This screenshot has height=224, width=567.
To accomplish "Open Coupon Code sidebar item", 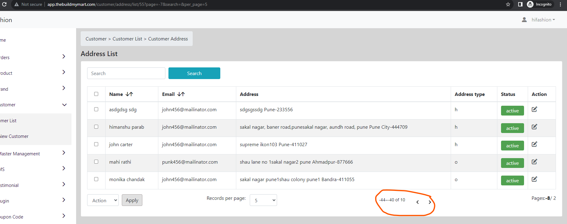I will coord(12,217).
